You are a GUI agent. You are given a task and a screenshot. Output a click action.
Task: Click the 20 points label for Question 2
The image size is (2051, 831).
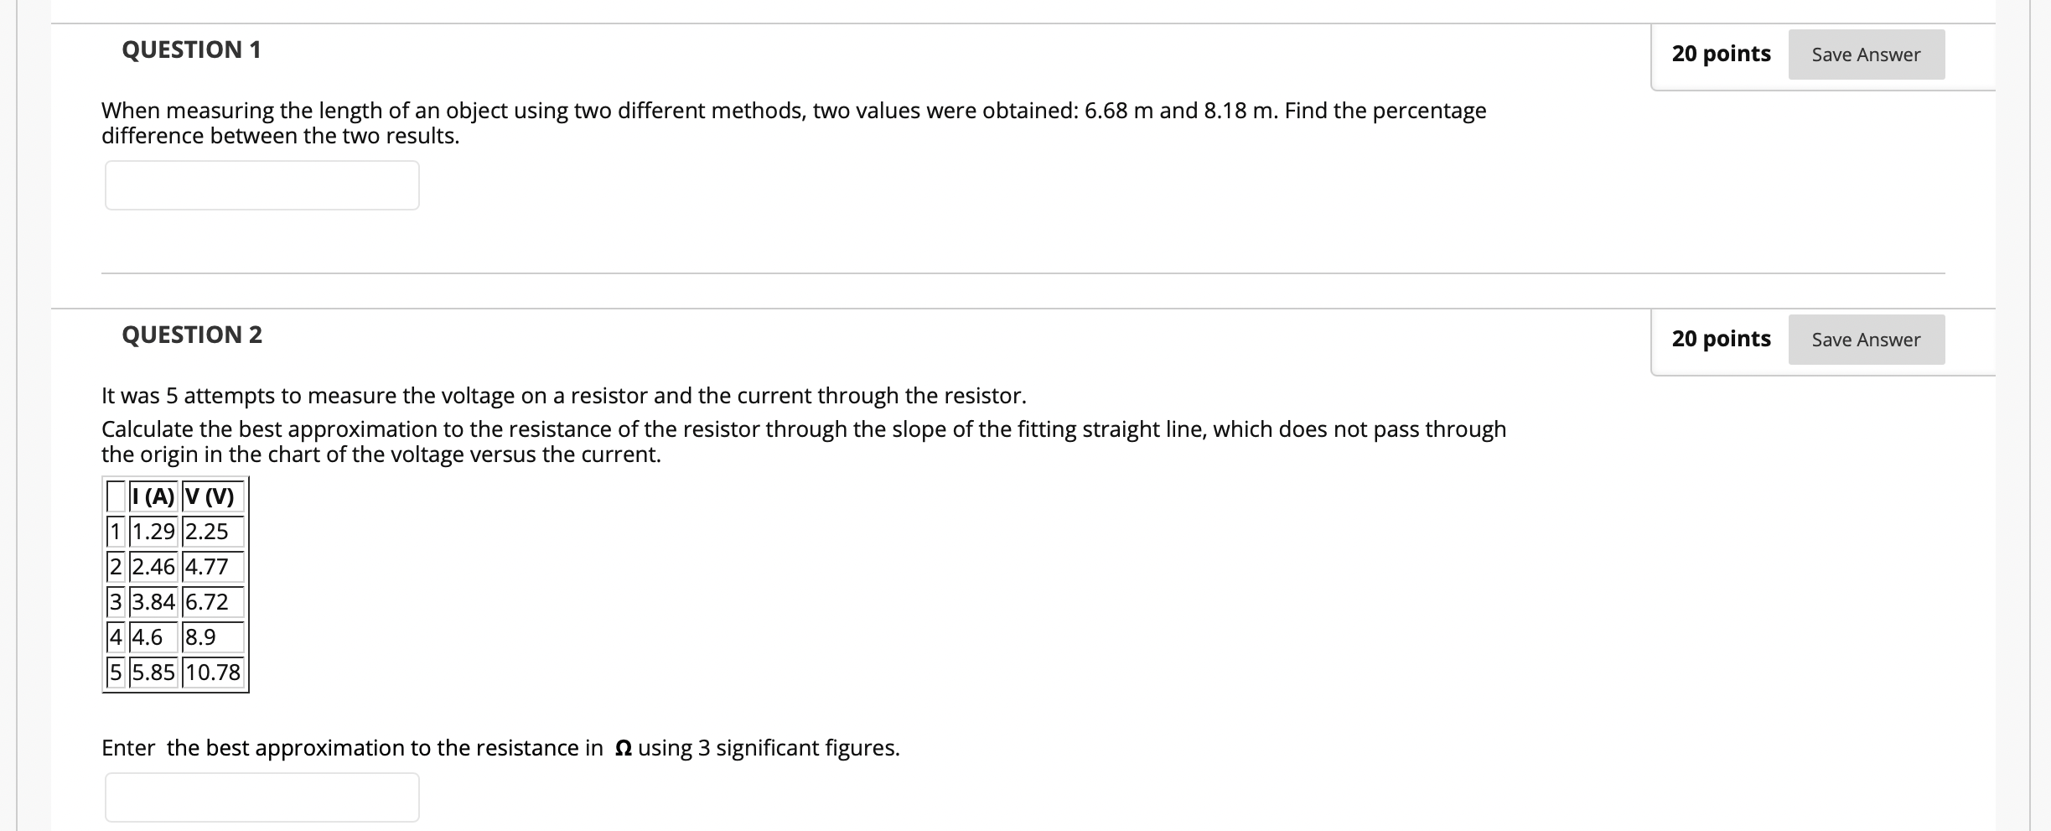click(x=1720, y=339)
